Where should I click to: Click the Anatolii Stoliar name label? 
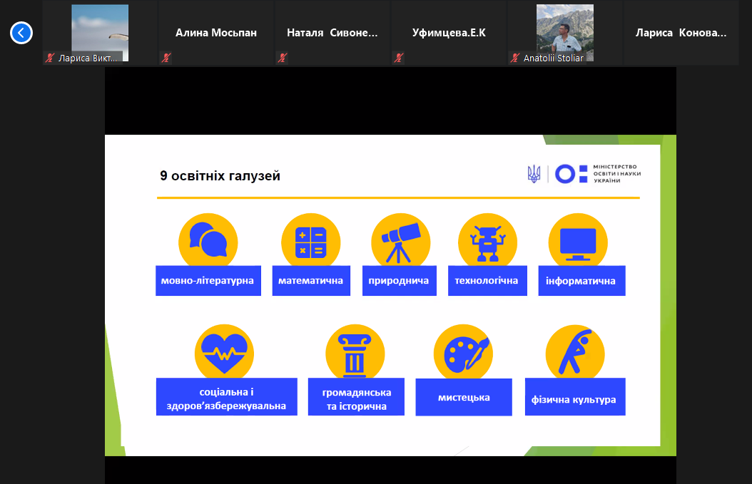(554, 58)
